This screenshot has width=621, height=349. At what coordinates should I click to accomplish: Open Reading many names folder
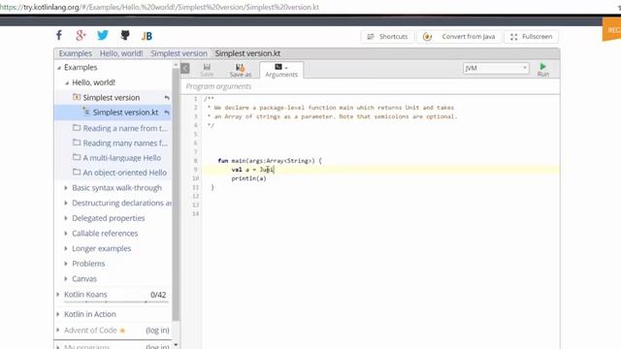point(120,143)
